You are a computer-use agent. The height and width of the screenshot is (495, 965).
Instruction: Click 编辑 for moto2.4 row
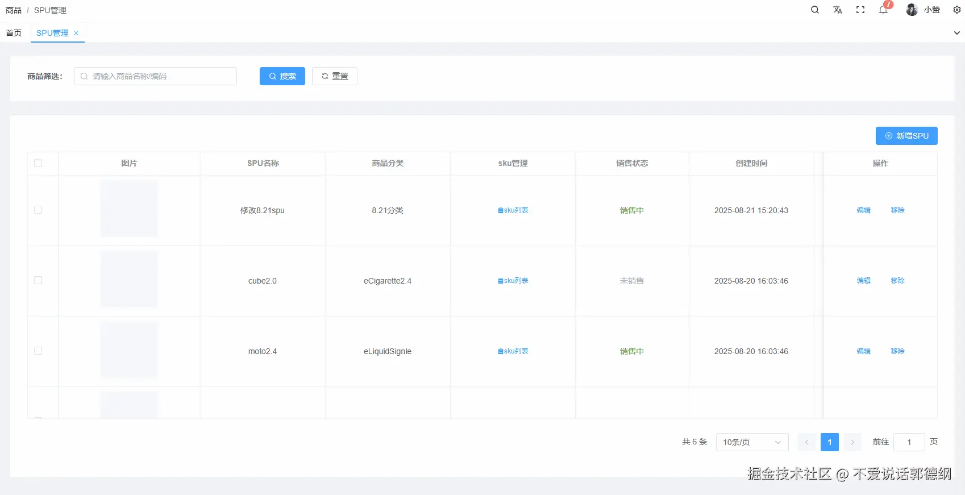pyautogui.click(x=864, y=351)
